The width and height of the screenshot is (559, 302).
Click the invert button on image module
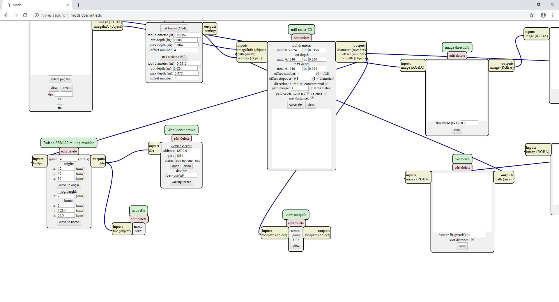pyautogui.click(x=66, y=88)
